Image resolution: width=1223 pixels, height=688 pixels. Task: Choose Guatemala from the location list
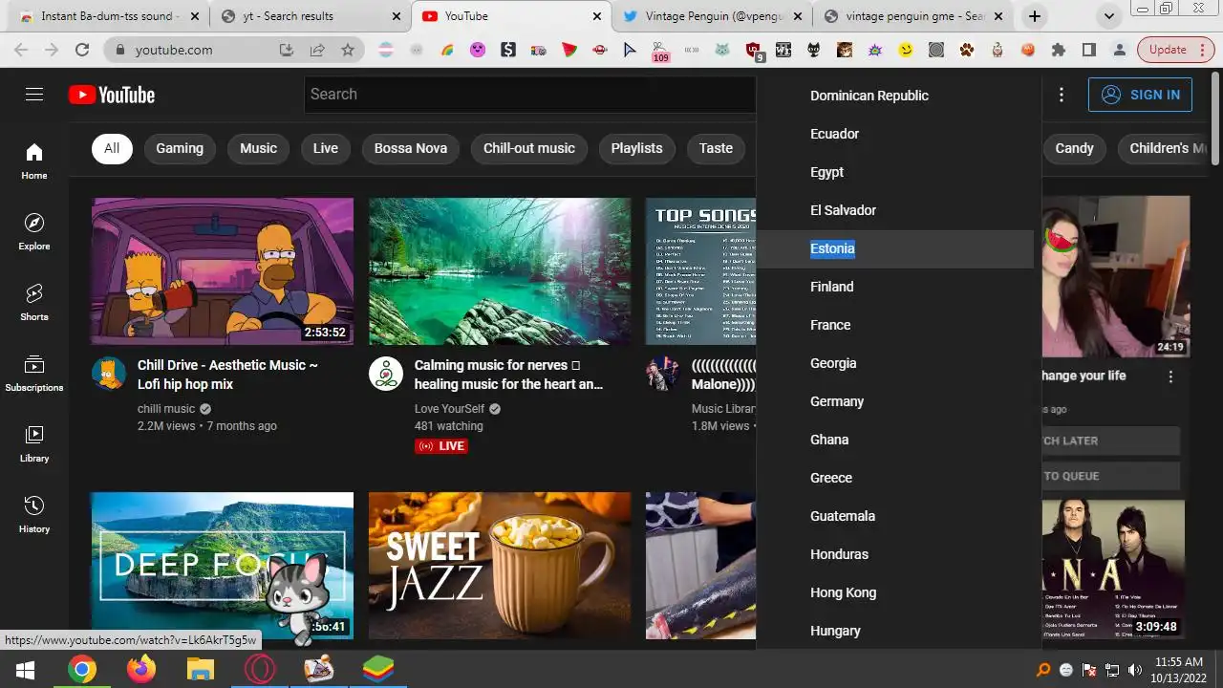895,516
